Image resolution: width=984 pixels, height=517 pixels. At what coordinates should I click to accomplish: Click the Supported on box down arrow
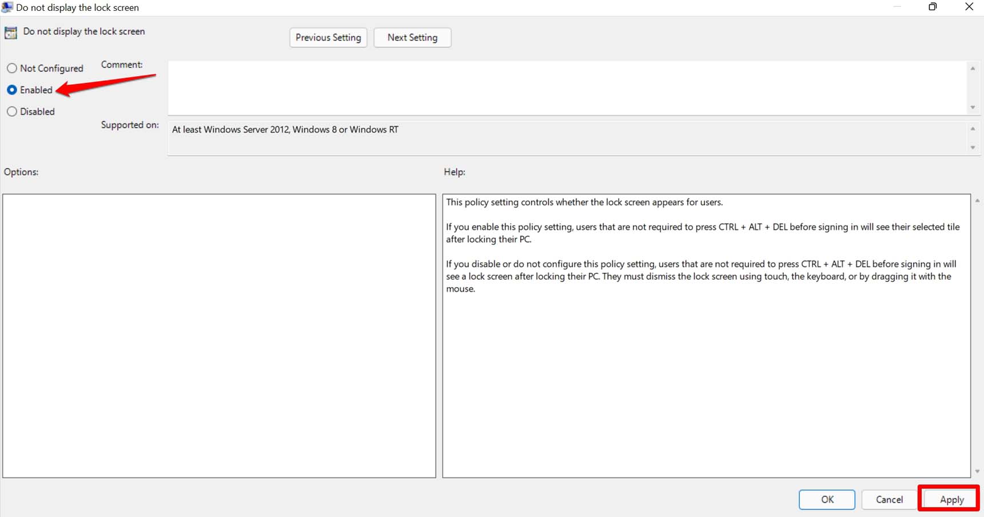coord(973,148)
